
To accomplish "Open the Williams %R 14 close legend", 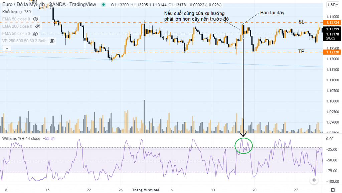I will (21, 138).
